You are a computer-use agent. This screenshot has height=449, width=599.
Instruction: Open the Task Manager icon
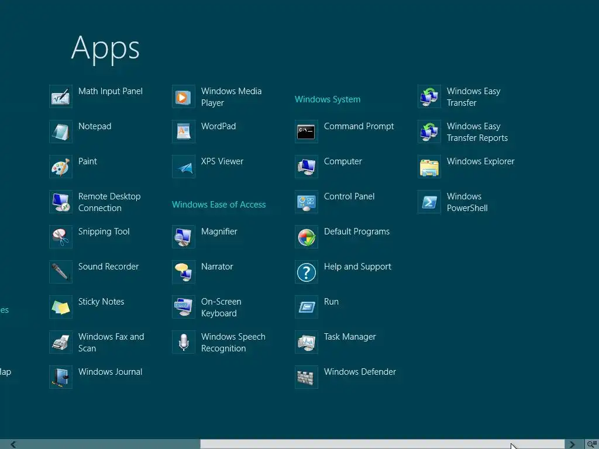[x=307, y=343]
